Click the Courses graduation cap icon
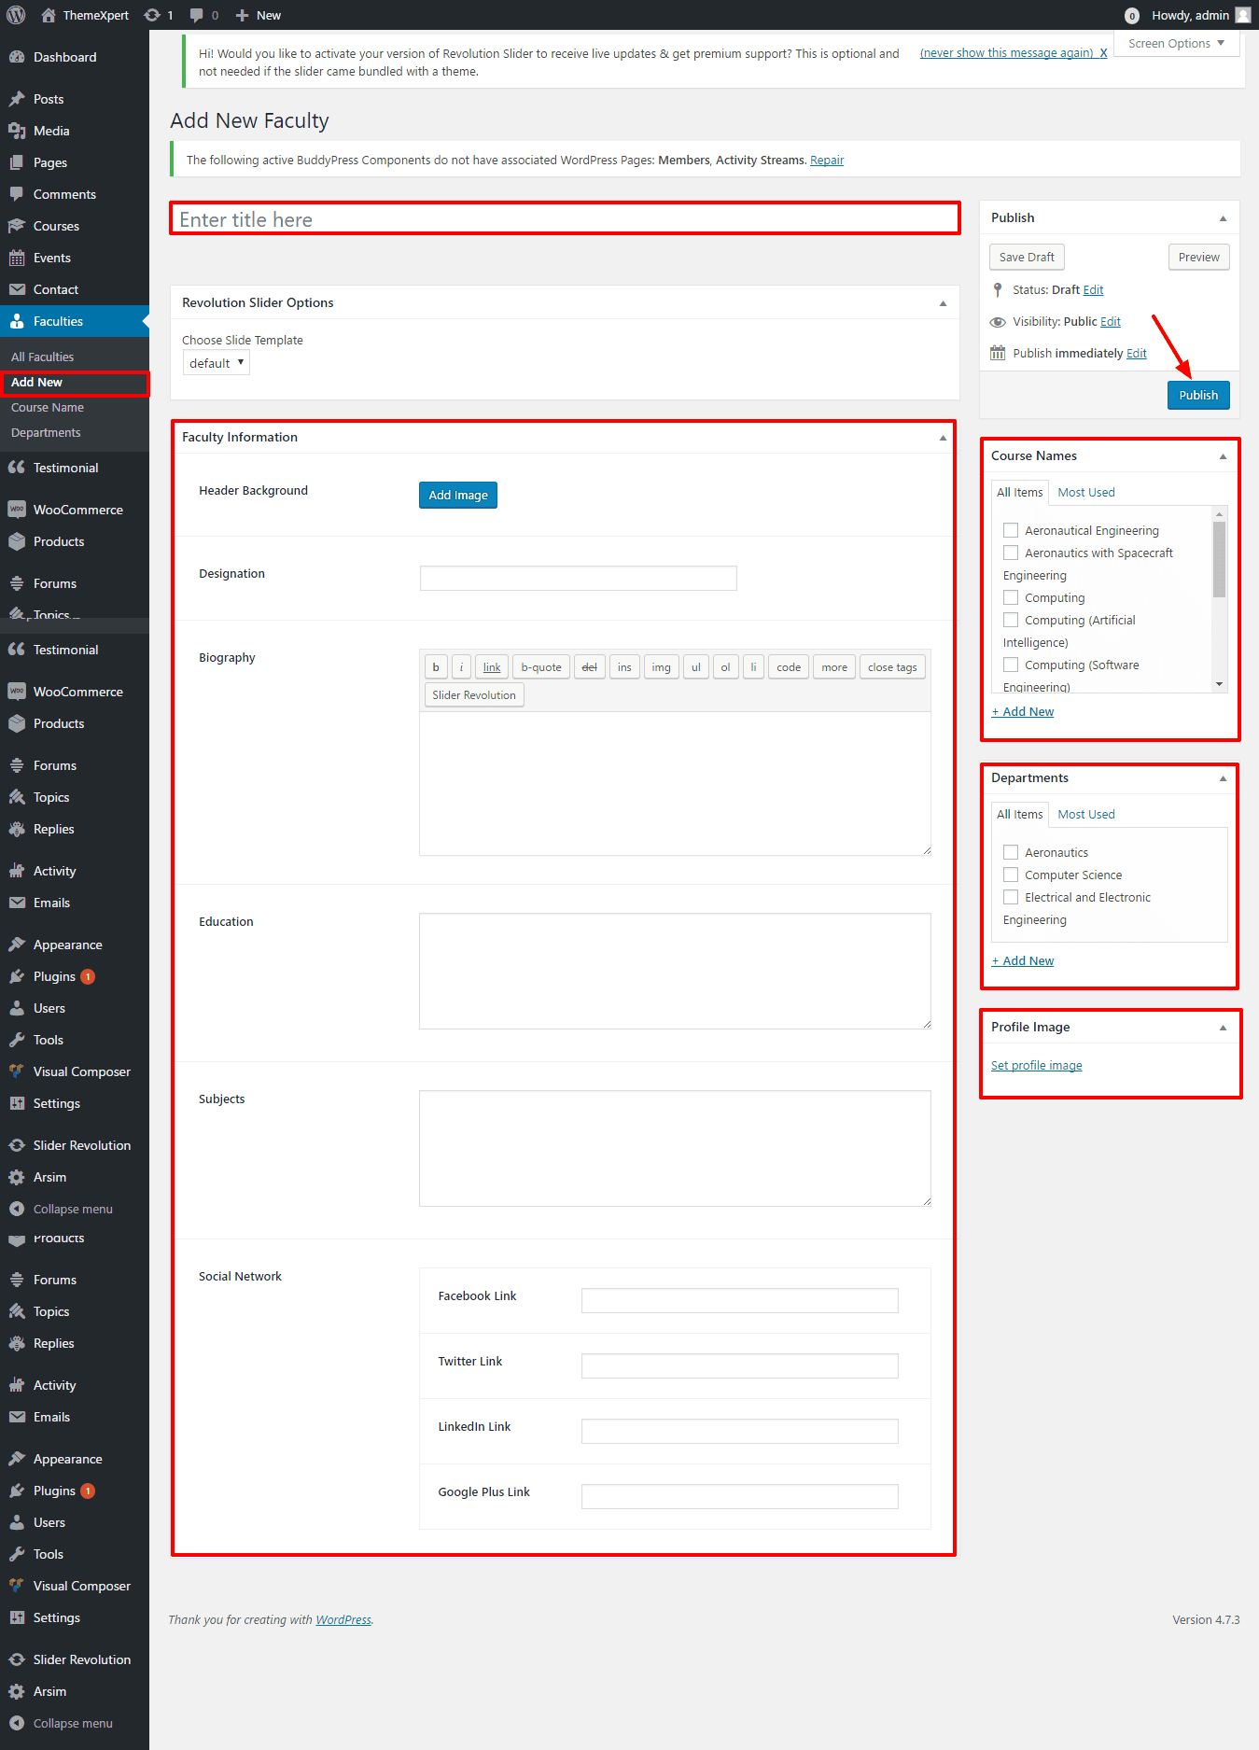The height and width of the screenshot is (1750, 1259). (x=17, y=226)
